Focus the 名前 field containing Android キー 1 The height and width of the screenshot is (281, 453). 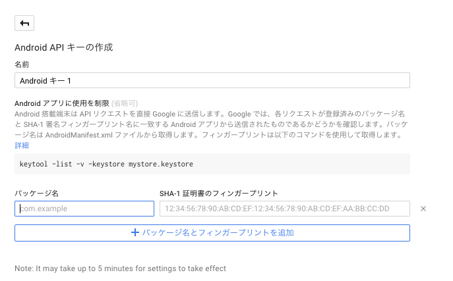coord(212,80)
